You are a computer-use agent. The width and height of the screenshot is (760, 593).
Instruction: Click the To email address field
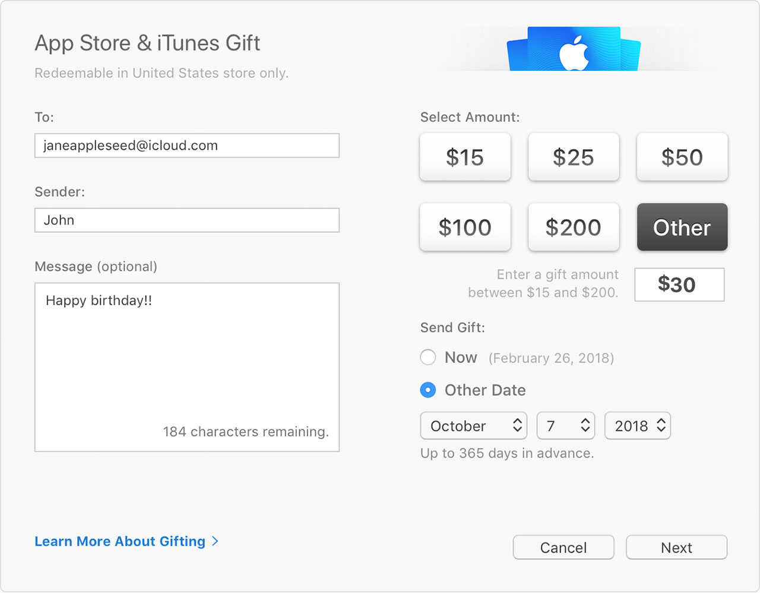pyautogui.click(x=187, y=146)
